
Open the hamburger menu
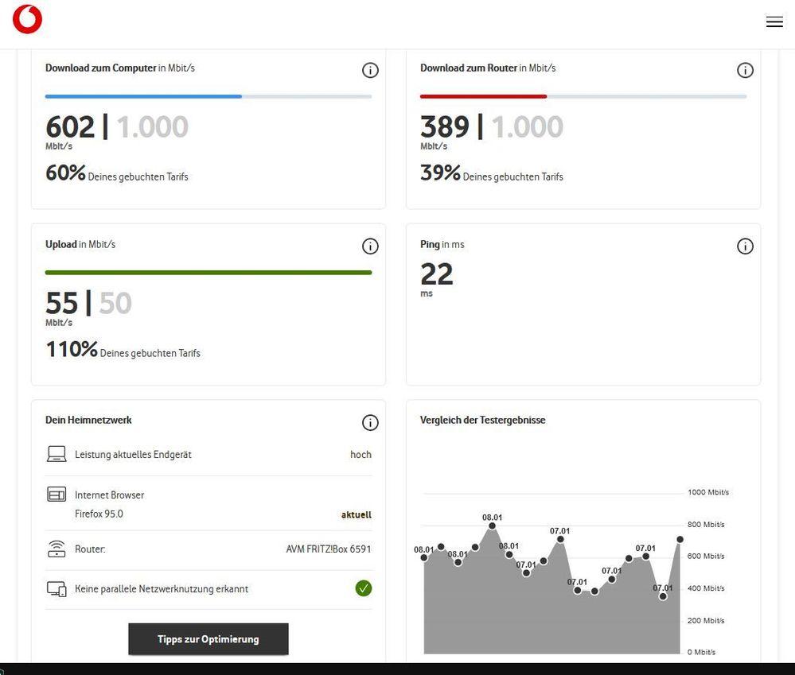point(774,22)
